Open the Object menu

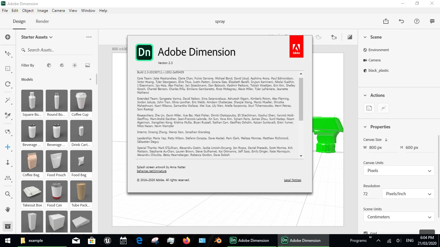tap(28, 11)
